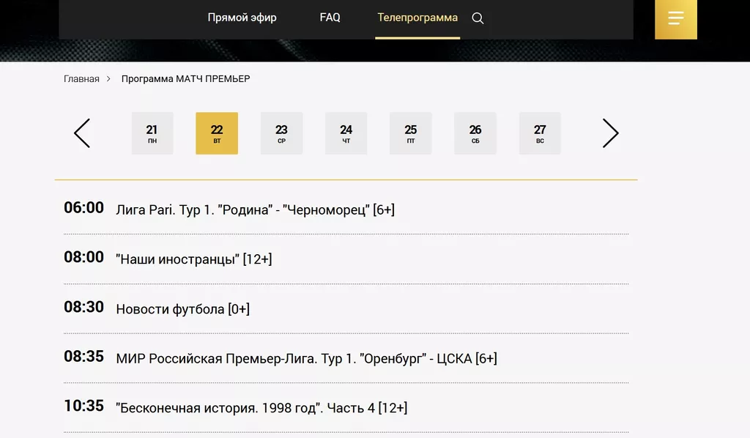This screenshot has width=750, height=438.
Task: Select the highlighted date 22 ВТ
Action: point(217,133)
